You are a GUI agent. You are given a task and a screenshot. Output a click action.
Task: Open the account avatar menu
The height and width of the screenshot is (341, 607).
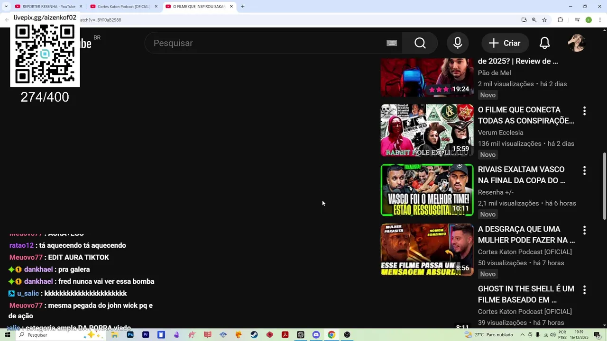(577, 43)
